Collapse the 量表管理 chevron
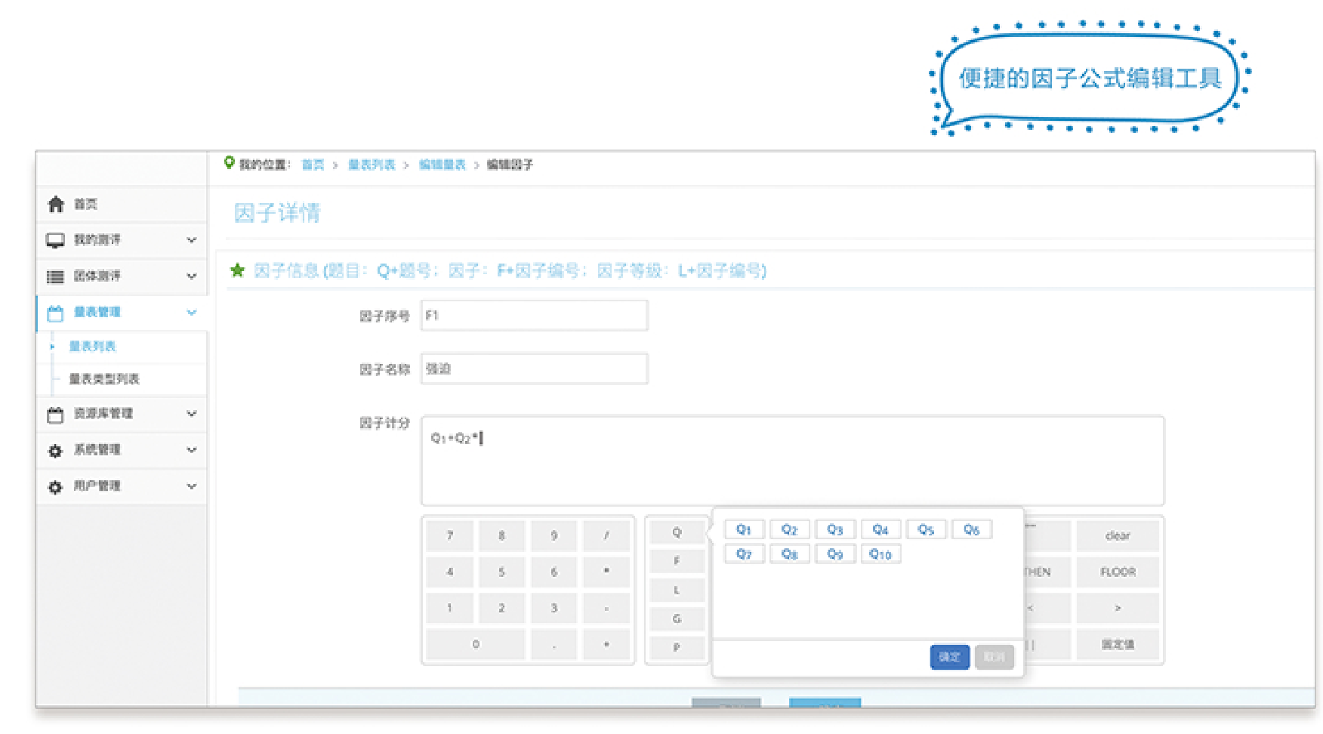This screenshot has width=1323, height=734. coord(192,313)
